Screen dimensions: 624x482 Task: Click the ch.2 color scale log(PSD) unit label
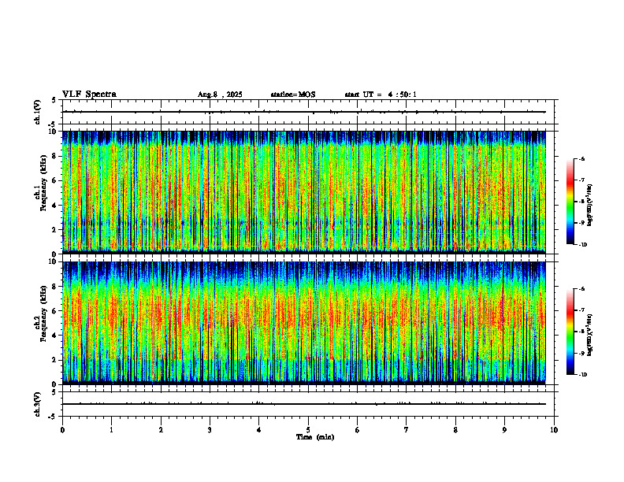(590, 335)
